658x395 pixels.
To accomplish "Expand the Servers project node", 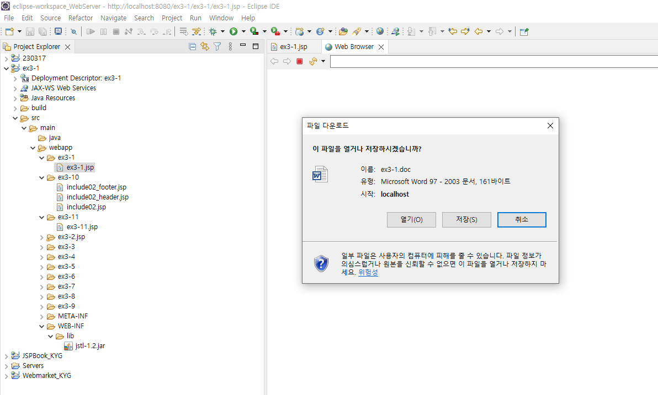I will click(x=6, y=366).
